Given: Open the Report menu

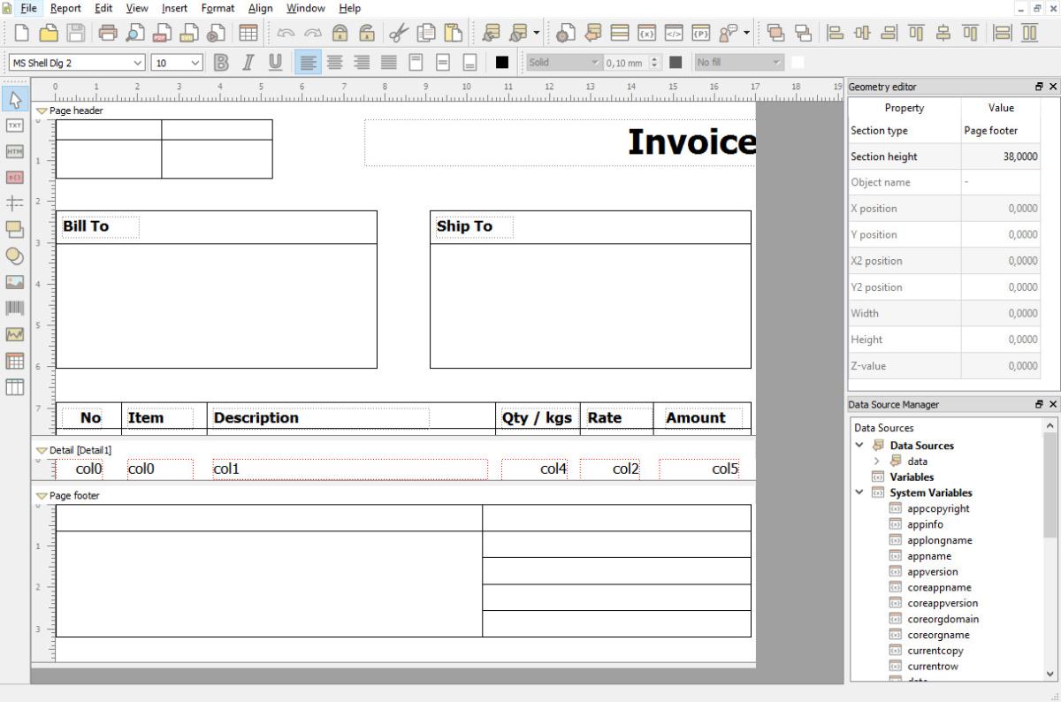Looking at the screenshot, I should point(65,8).
